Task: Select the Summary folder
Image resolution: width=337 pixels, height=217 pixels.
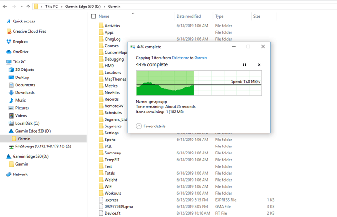Action: (113, 153)
